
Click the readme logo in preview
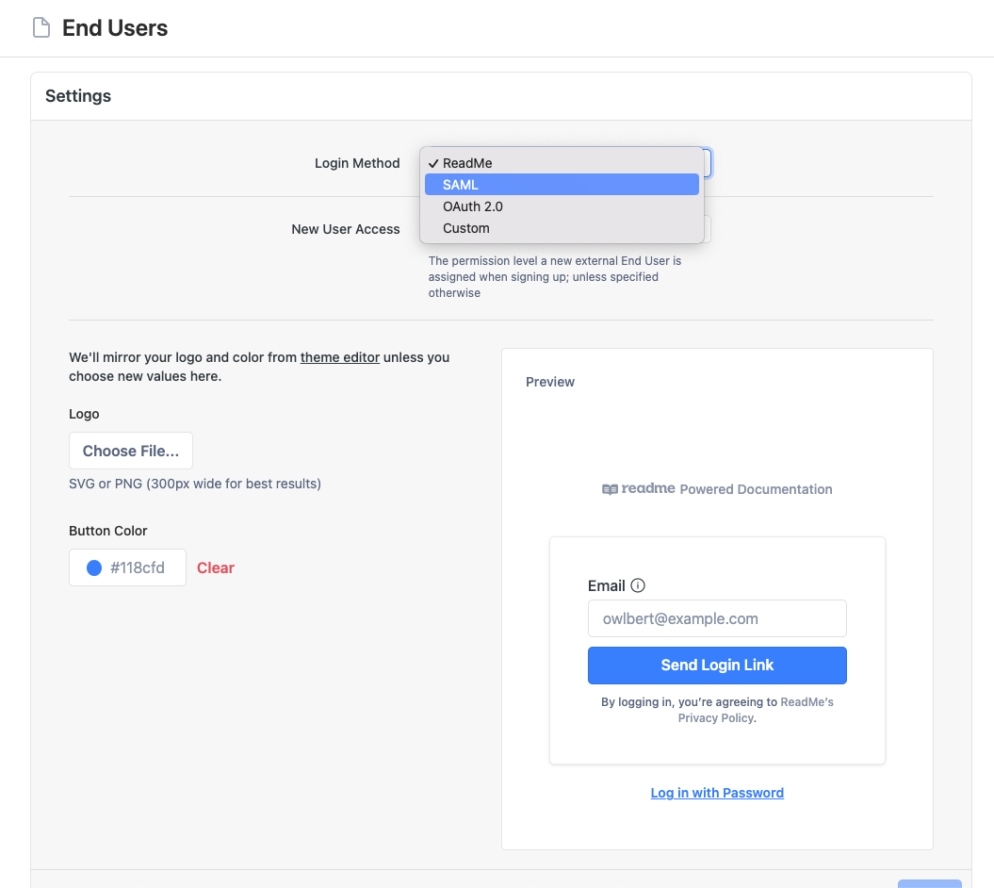tap(639, 488)
